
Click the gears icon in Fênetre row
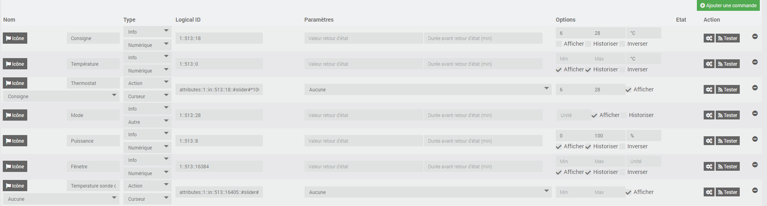(709, 167)
